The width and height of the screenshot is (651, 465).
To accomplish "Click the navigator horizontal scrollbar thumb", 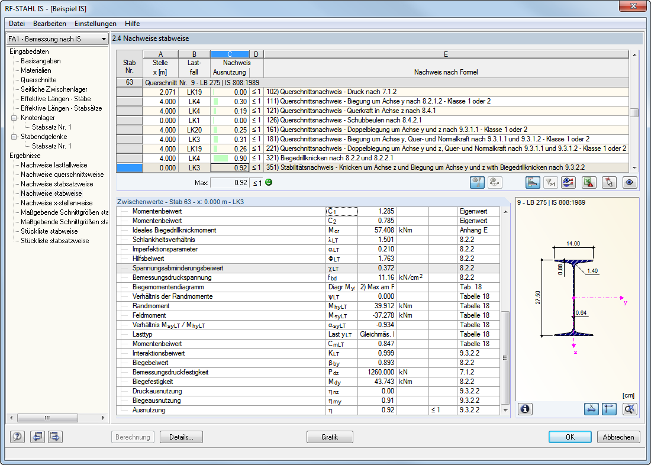I will (48, 418).
